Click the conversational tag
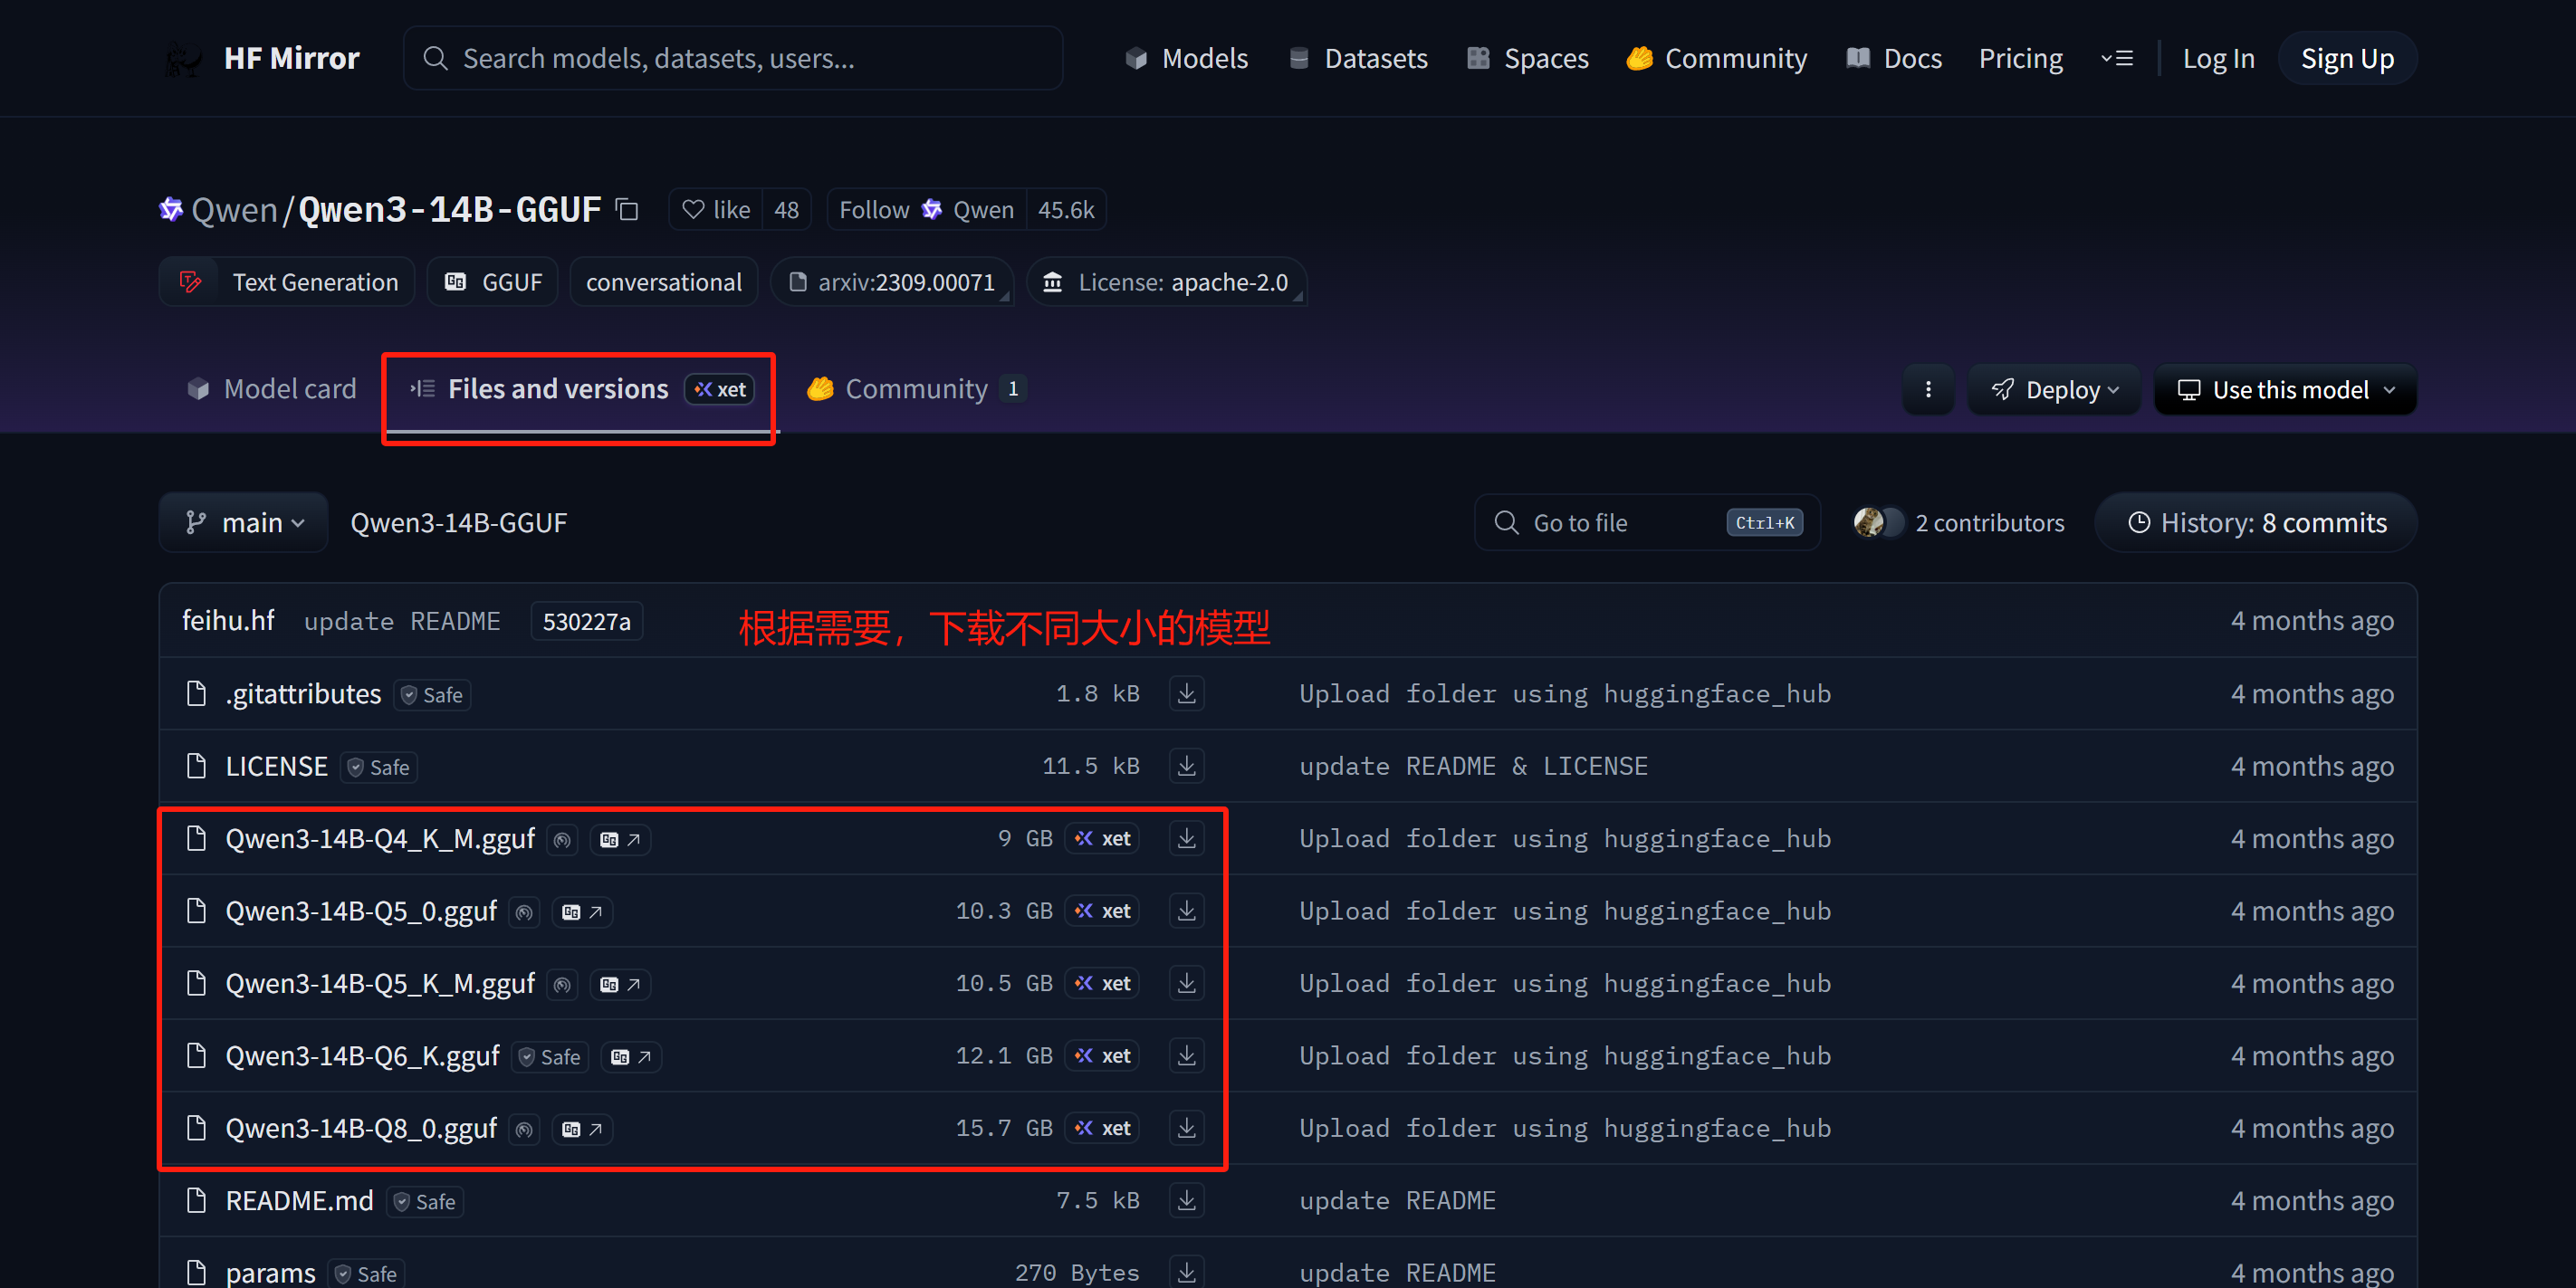The image size is (2576, 1288). point(664,283)
